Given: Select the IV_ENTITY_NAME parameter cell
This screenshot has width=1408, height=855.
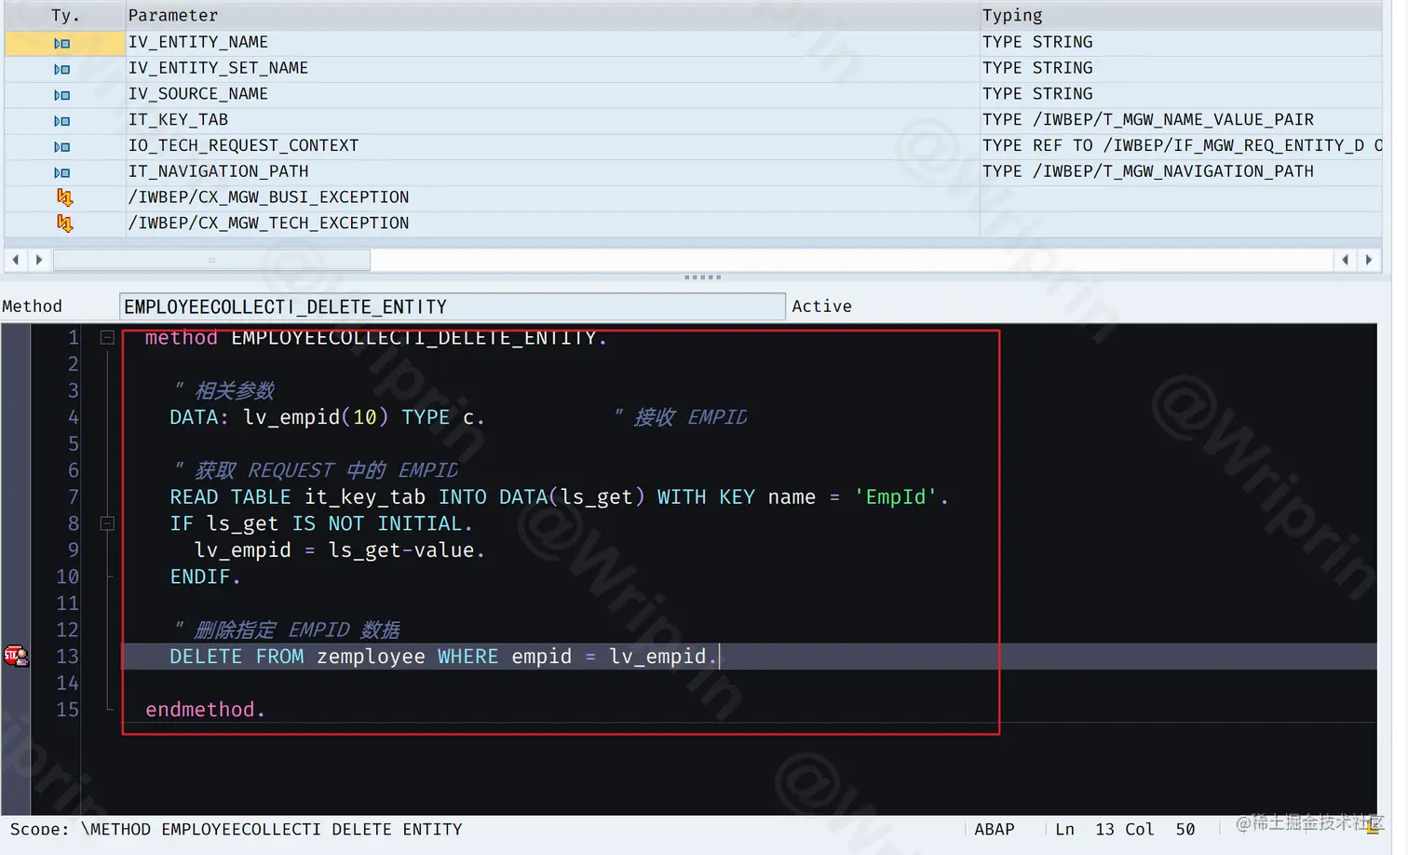Looking at the screenshot, I should (552, 43).
